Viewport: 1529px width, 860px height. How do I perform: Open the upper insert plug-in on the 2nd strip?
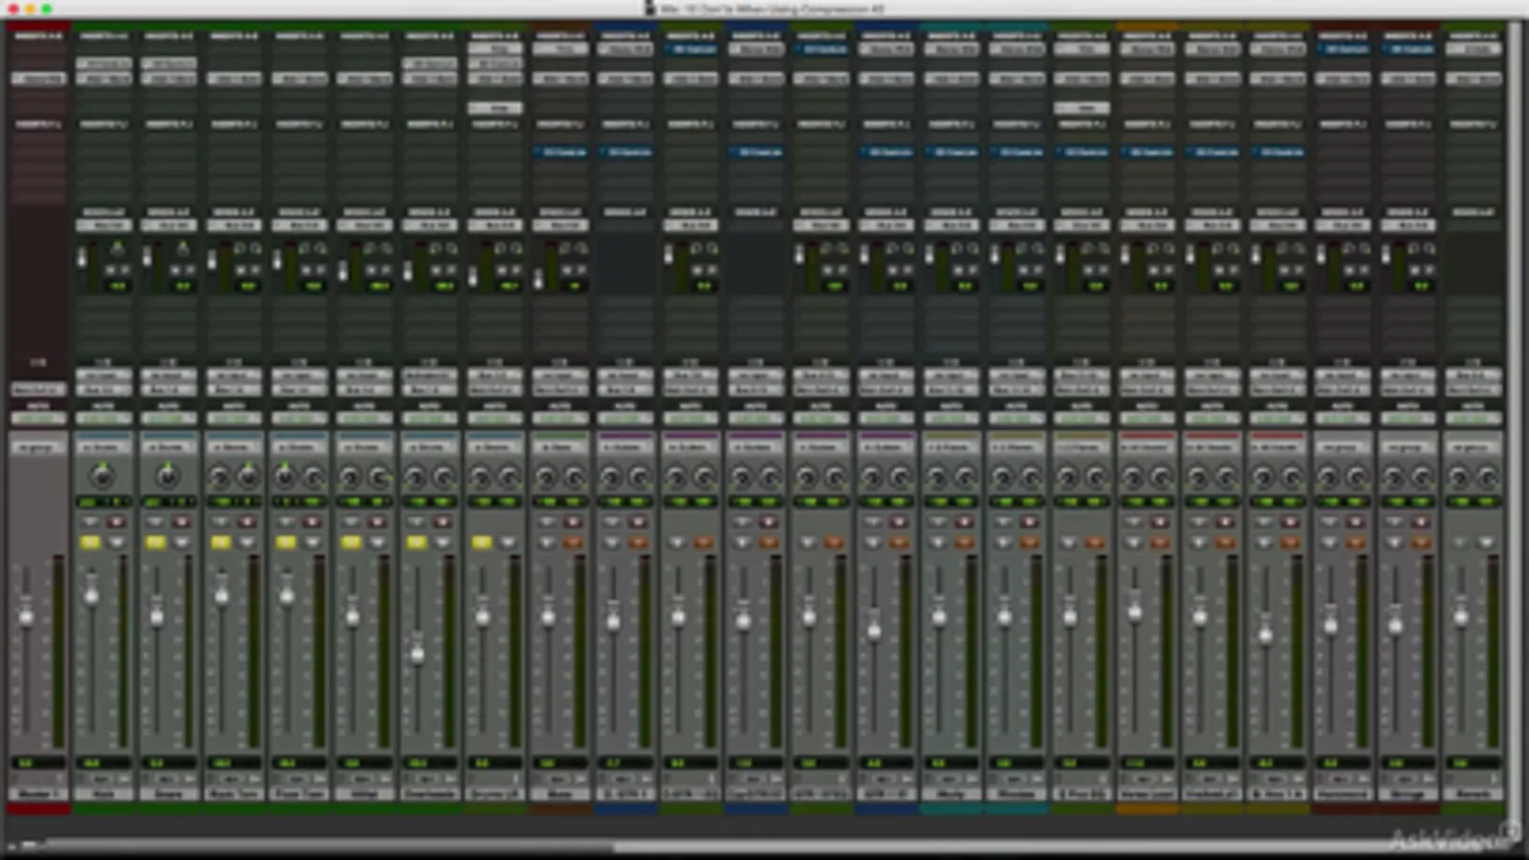click(103, 64)
